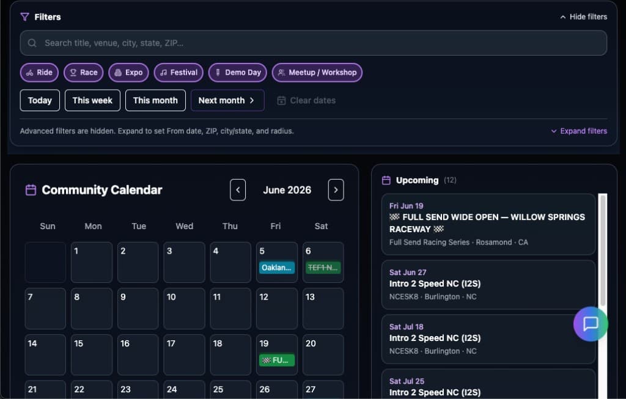Select June 15 in the calendar
This screenshot has height=399, width=626.
92,355
